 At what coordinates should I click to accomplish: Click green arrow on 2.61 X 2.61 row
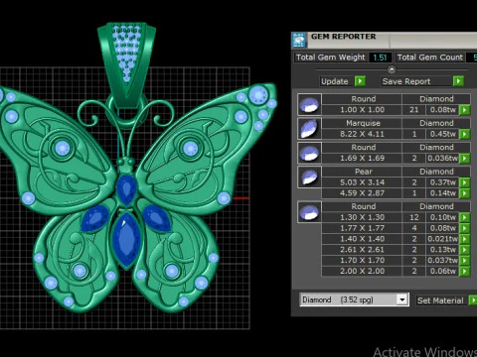pyautogui.click(x=464, y=250)
